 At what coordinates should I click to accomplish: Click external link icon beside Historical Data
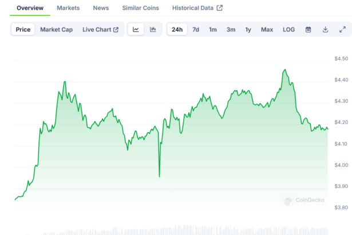click(219, 8)
